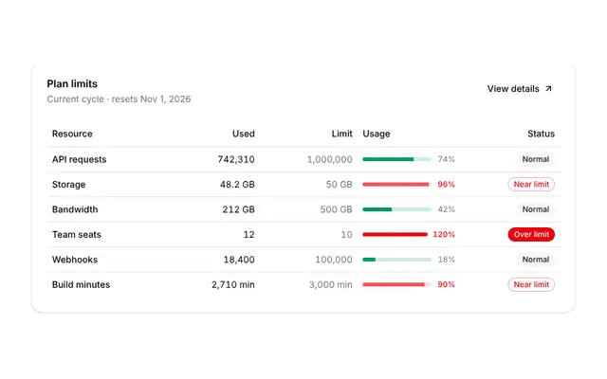Click the 48.2 GB used value
Screen dimensions: 607x379
237,185
